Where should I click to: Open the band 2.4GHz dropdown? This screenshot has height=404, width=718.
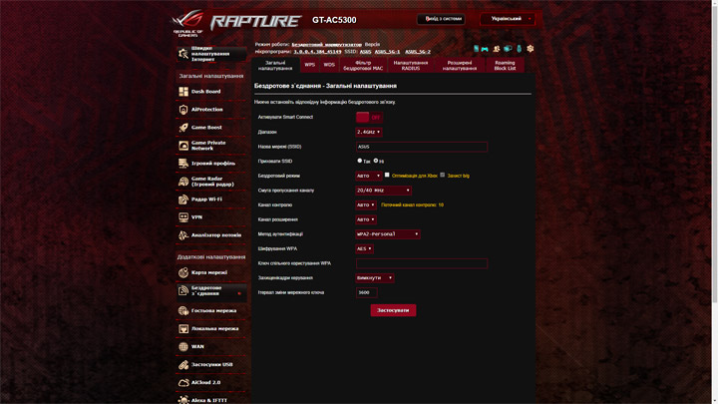tap(369, 132)
